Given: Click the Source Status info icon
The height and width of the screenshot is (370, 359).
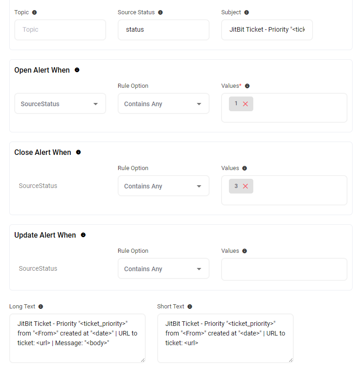Looking at the screenshot, I should coord(160,12).
